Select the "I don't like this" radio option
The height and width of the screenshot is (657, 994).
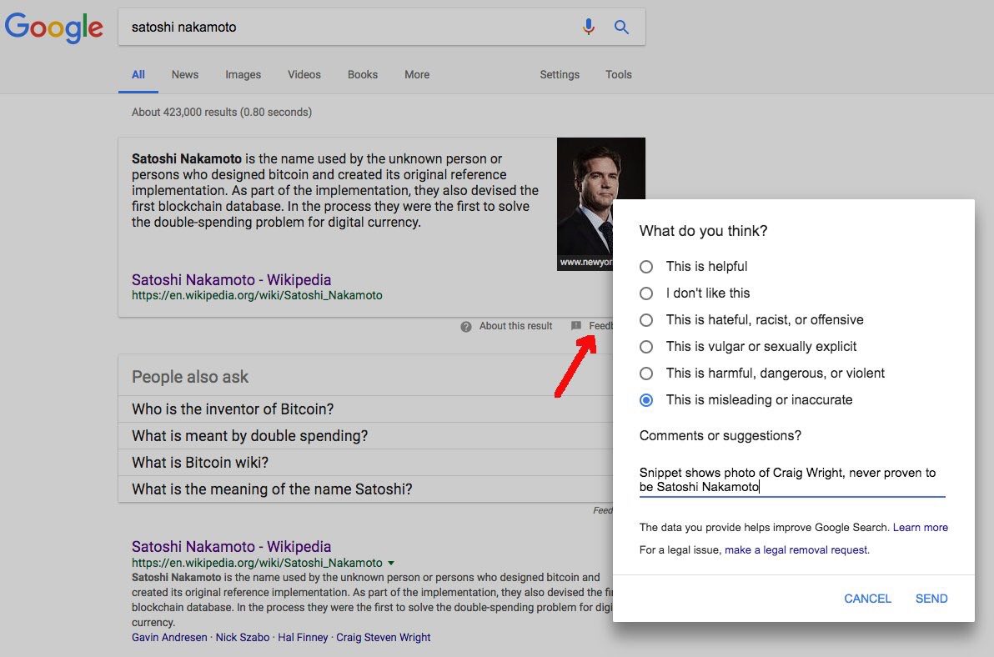646,293
